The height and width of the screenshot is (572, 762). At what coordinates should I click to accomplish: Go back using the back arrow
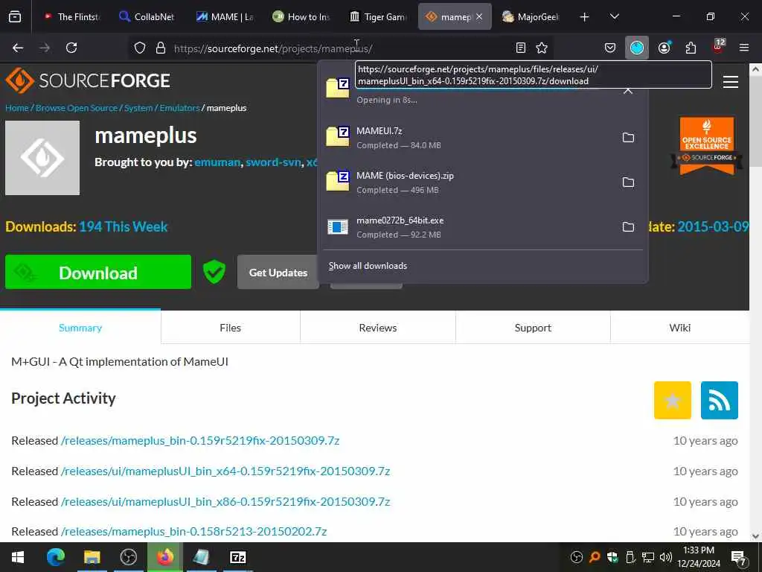coord(18,48)
